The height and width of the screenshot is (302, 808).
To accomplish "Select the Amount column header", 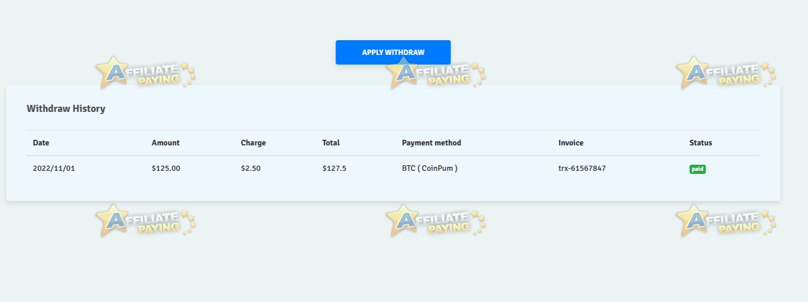I will pyautogui.click(x=165, y=143).
